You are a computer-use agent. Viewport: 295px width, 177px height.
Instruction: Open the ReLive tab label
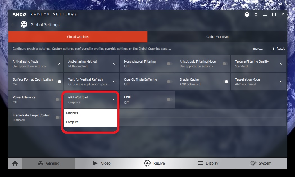(x=159, y=163)
